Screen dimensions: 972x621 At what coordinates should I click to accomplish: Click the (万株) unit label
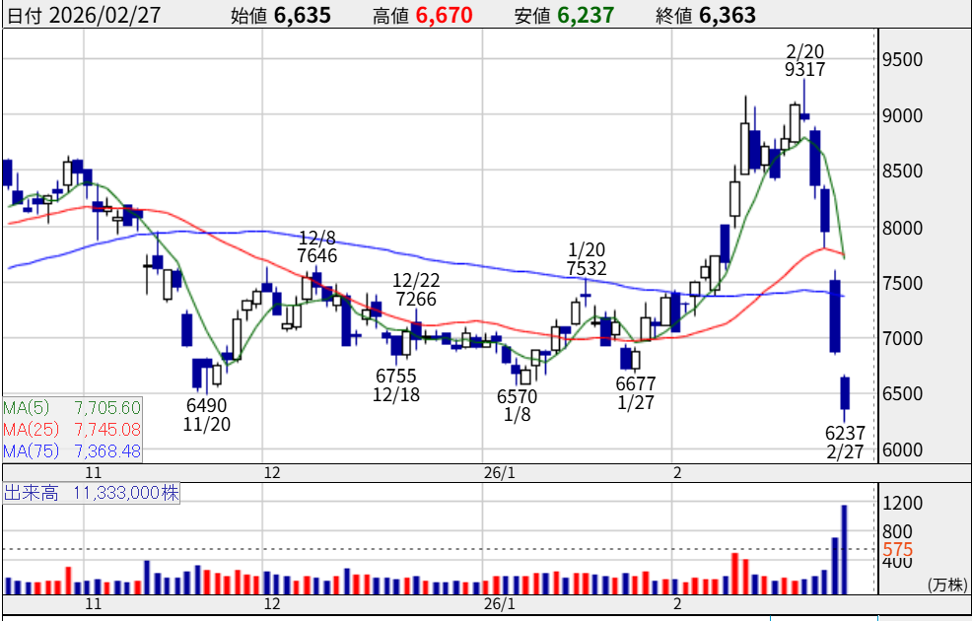[946, 585]
